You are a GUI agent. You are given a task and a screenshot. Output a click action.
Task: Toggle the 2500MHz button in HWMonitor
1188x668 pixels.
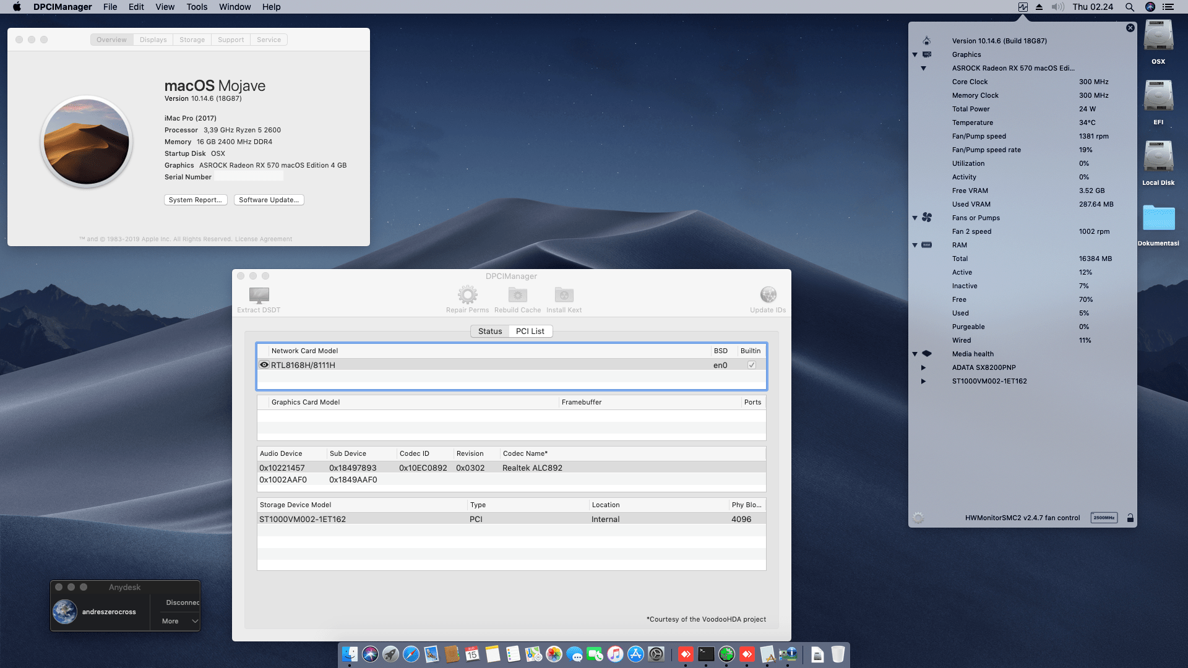pos(1104,518)
